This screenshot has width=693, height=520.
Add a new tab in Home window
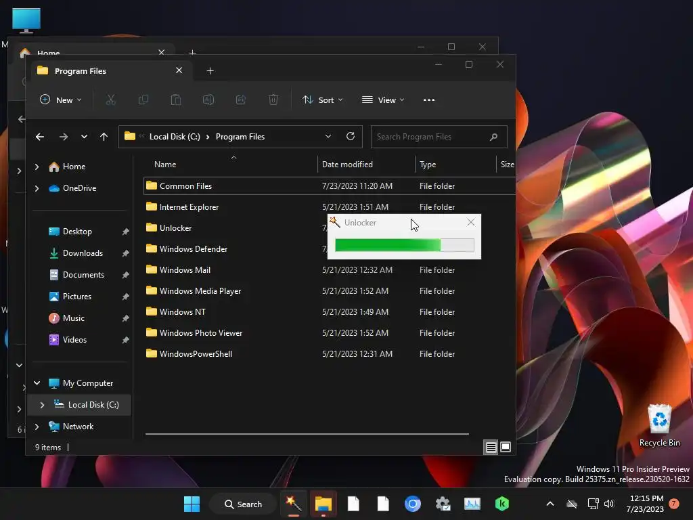click(x=193, y=53)
